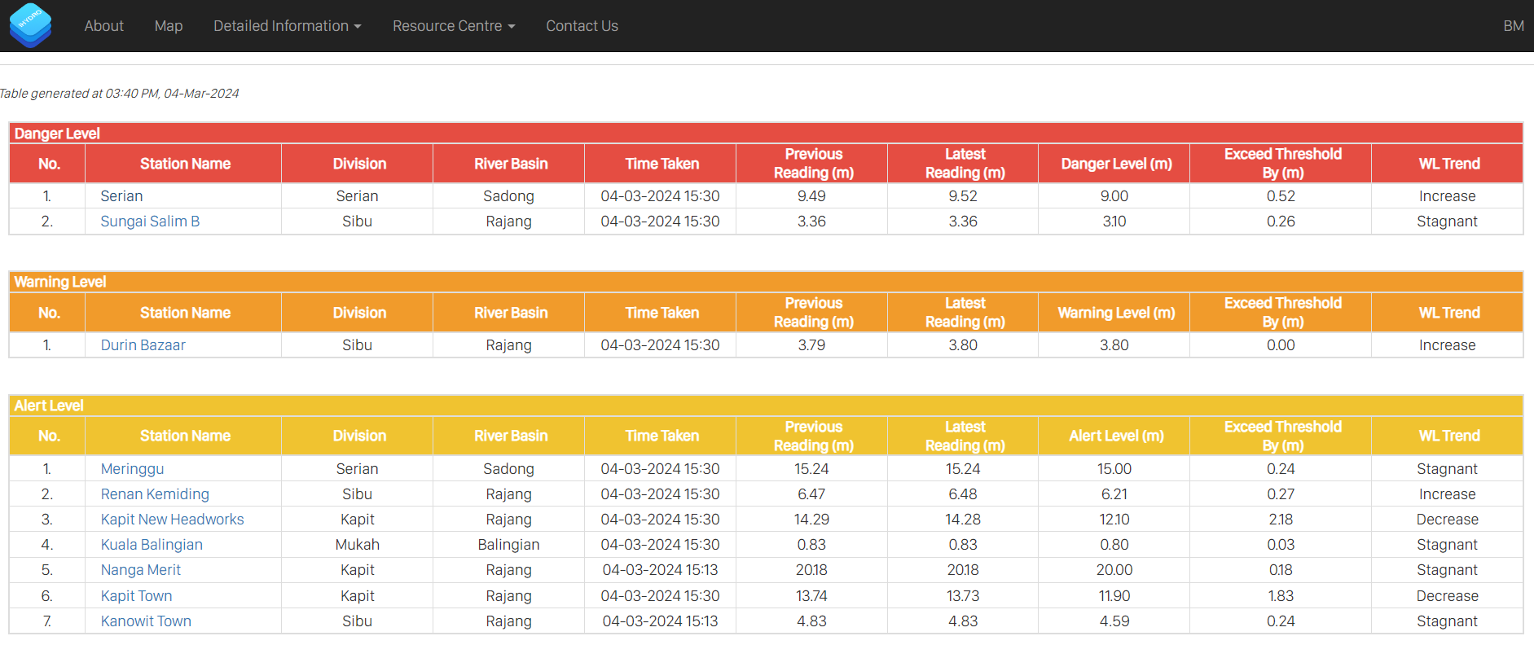The width and height of the screenshot is (1534, 658).
Task: Go to the Map page
Action: (169, 26)
